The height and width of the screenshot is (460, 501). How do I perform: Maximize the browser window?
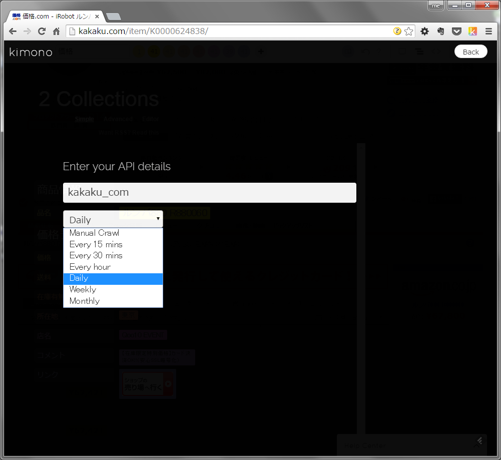click(x=468, y=6)
